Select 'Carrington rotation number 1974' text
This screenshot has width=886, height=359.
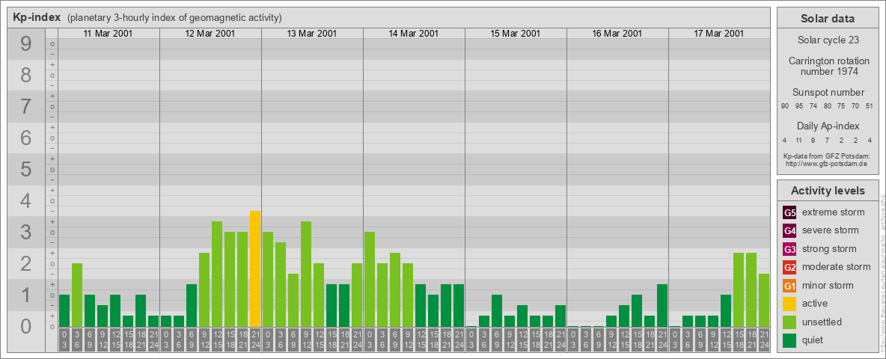point(829,66)
